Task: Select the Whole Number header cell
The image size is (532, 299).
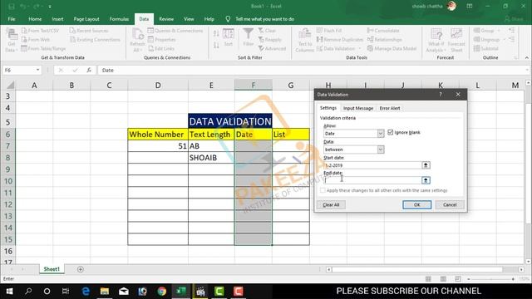Action: [x=158, y=135]
